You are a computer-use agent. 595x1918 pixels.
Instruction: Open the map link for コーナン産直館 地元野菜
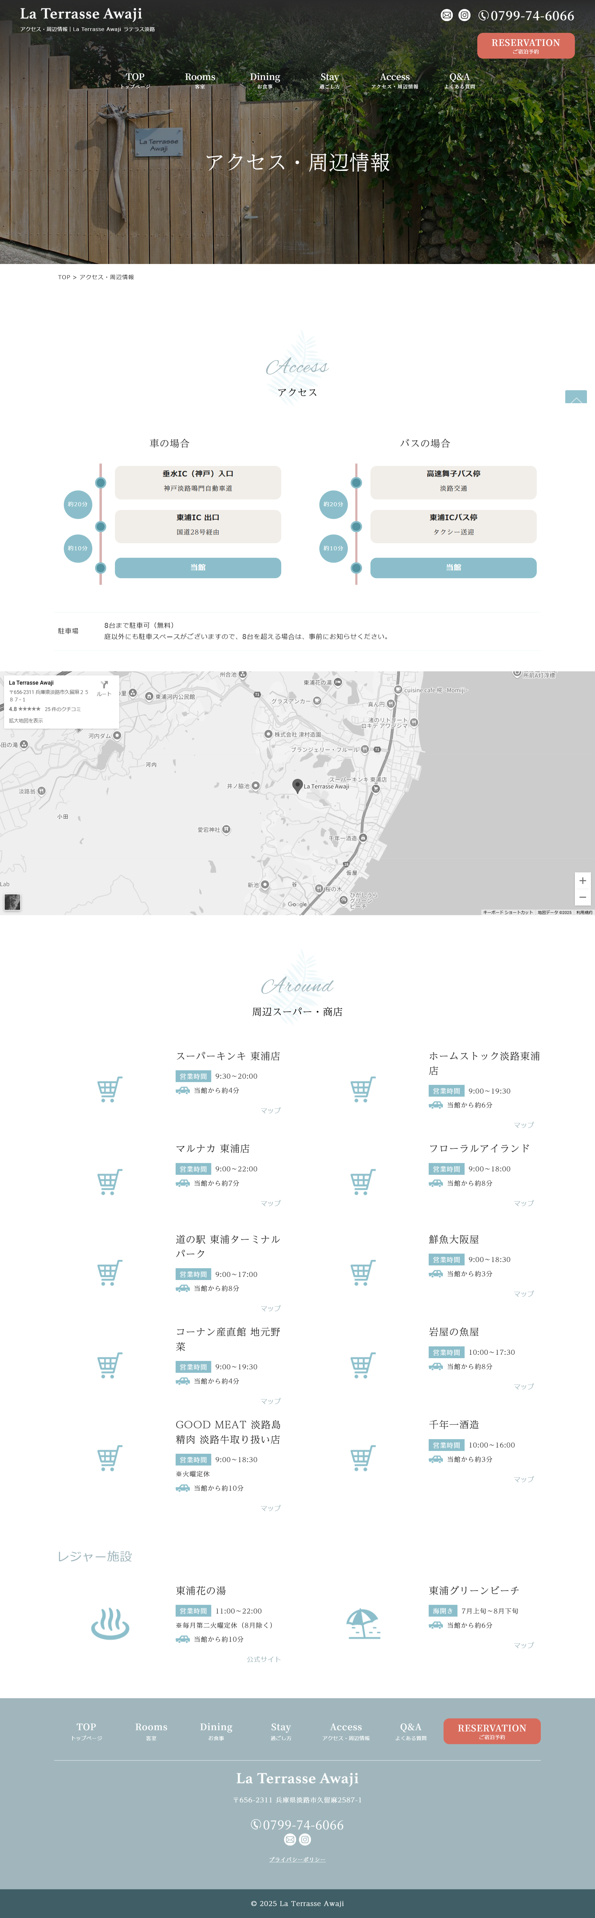tap(271, 1401)
